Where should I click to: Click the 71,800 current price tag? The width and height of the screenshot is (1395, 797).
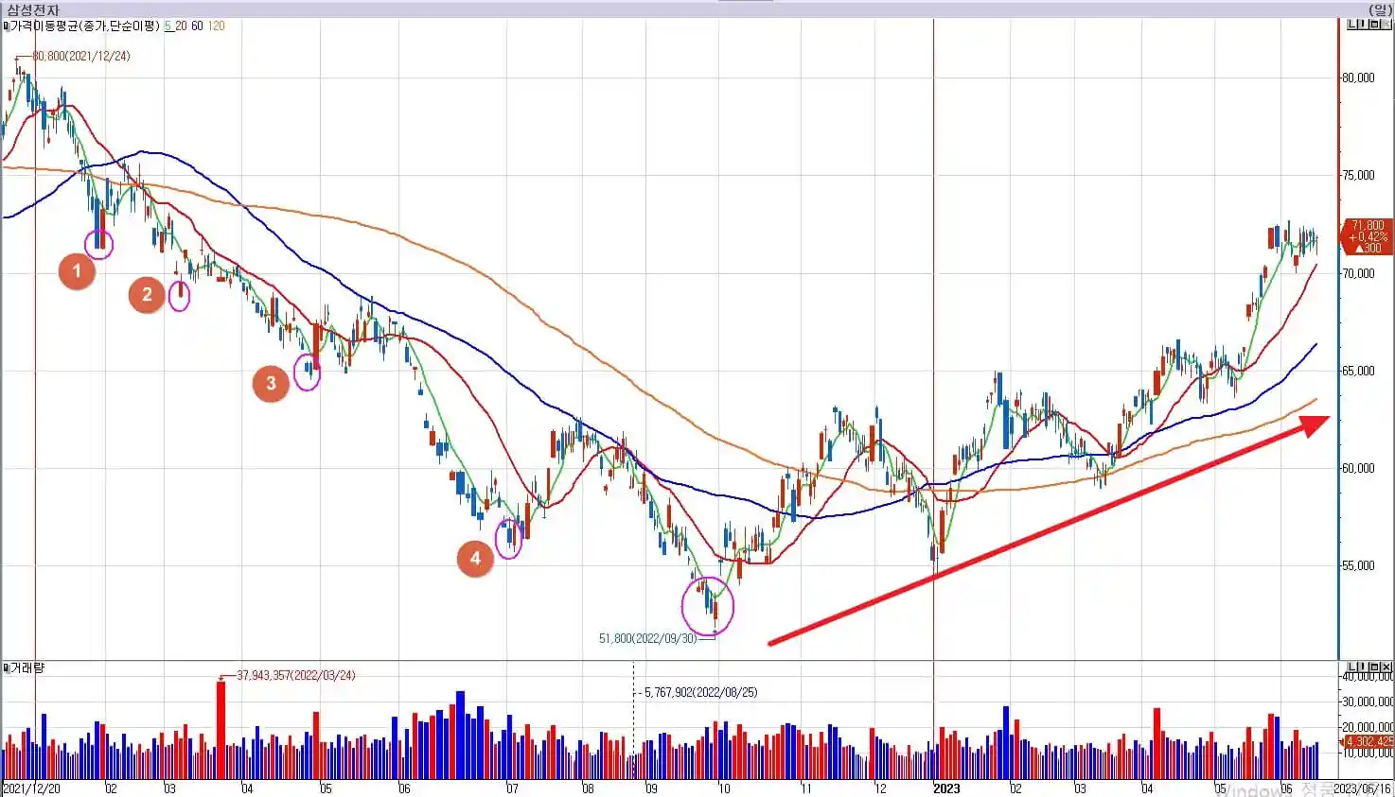[x=1367, y=236]
